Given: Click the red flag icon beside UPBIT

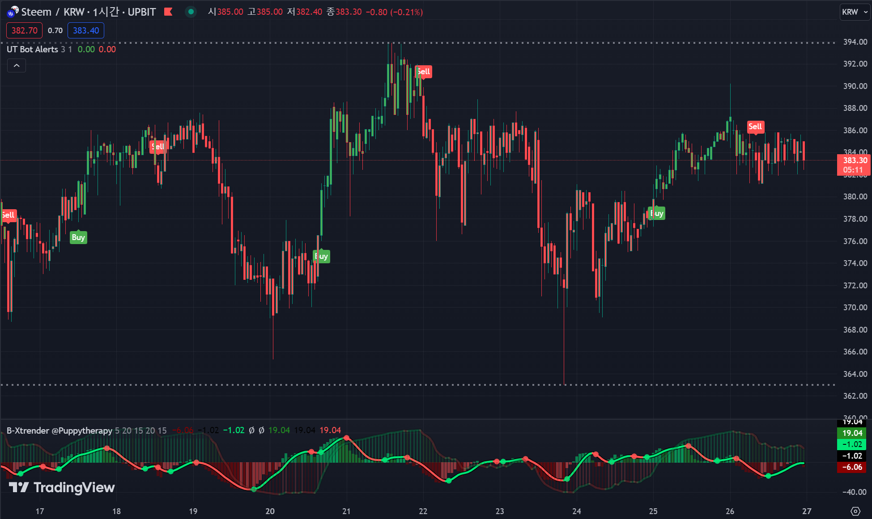Looking at the screenshot, I should pos(168,12).
